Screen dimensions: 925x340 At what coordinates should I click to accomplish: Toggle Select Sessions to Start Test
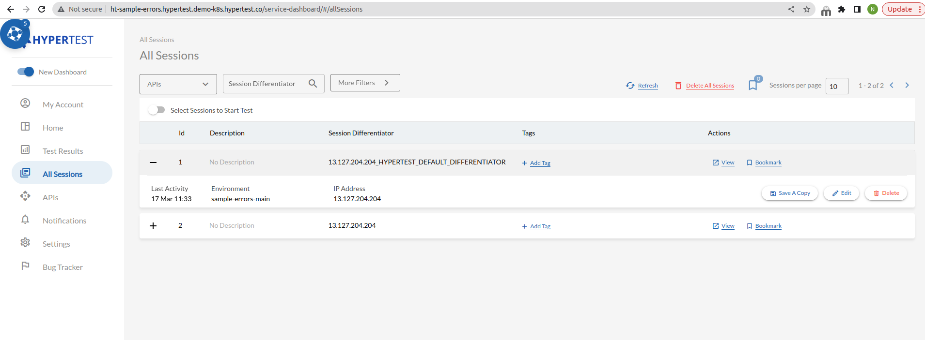[157, 110]
